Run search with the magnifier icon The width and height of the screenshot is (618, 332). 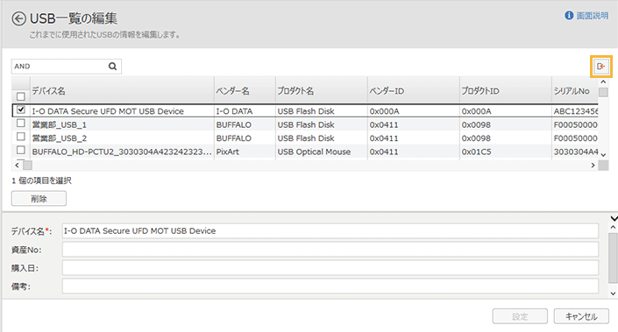point(113,67)
